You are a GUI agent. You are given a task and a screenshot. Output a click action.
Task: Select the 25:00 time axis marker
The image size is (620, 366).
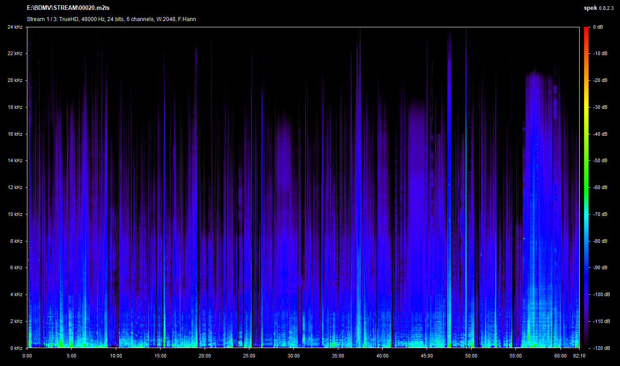click(249, 356)
